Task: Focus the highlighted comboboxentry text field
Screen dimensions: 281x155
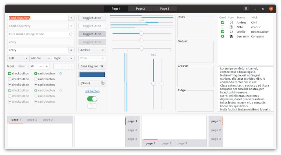Action: (38, 18)
